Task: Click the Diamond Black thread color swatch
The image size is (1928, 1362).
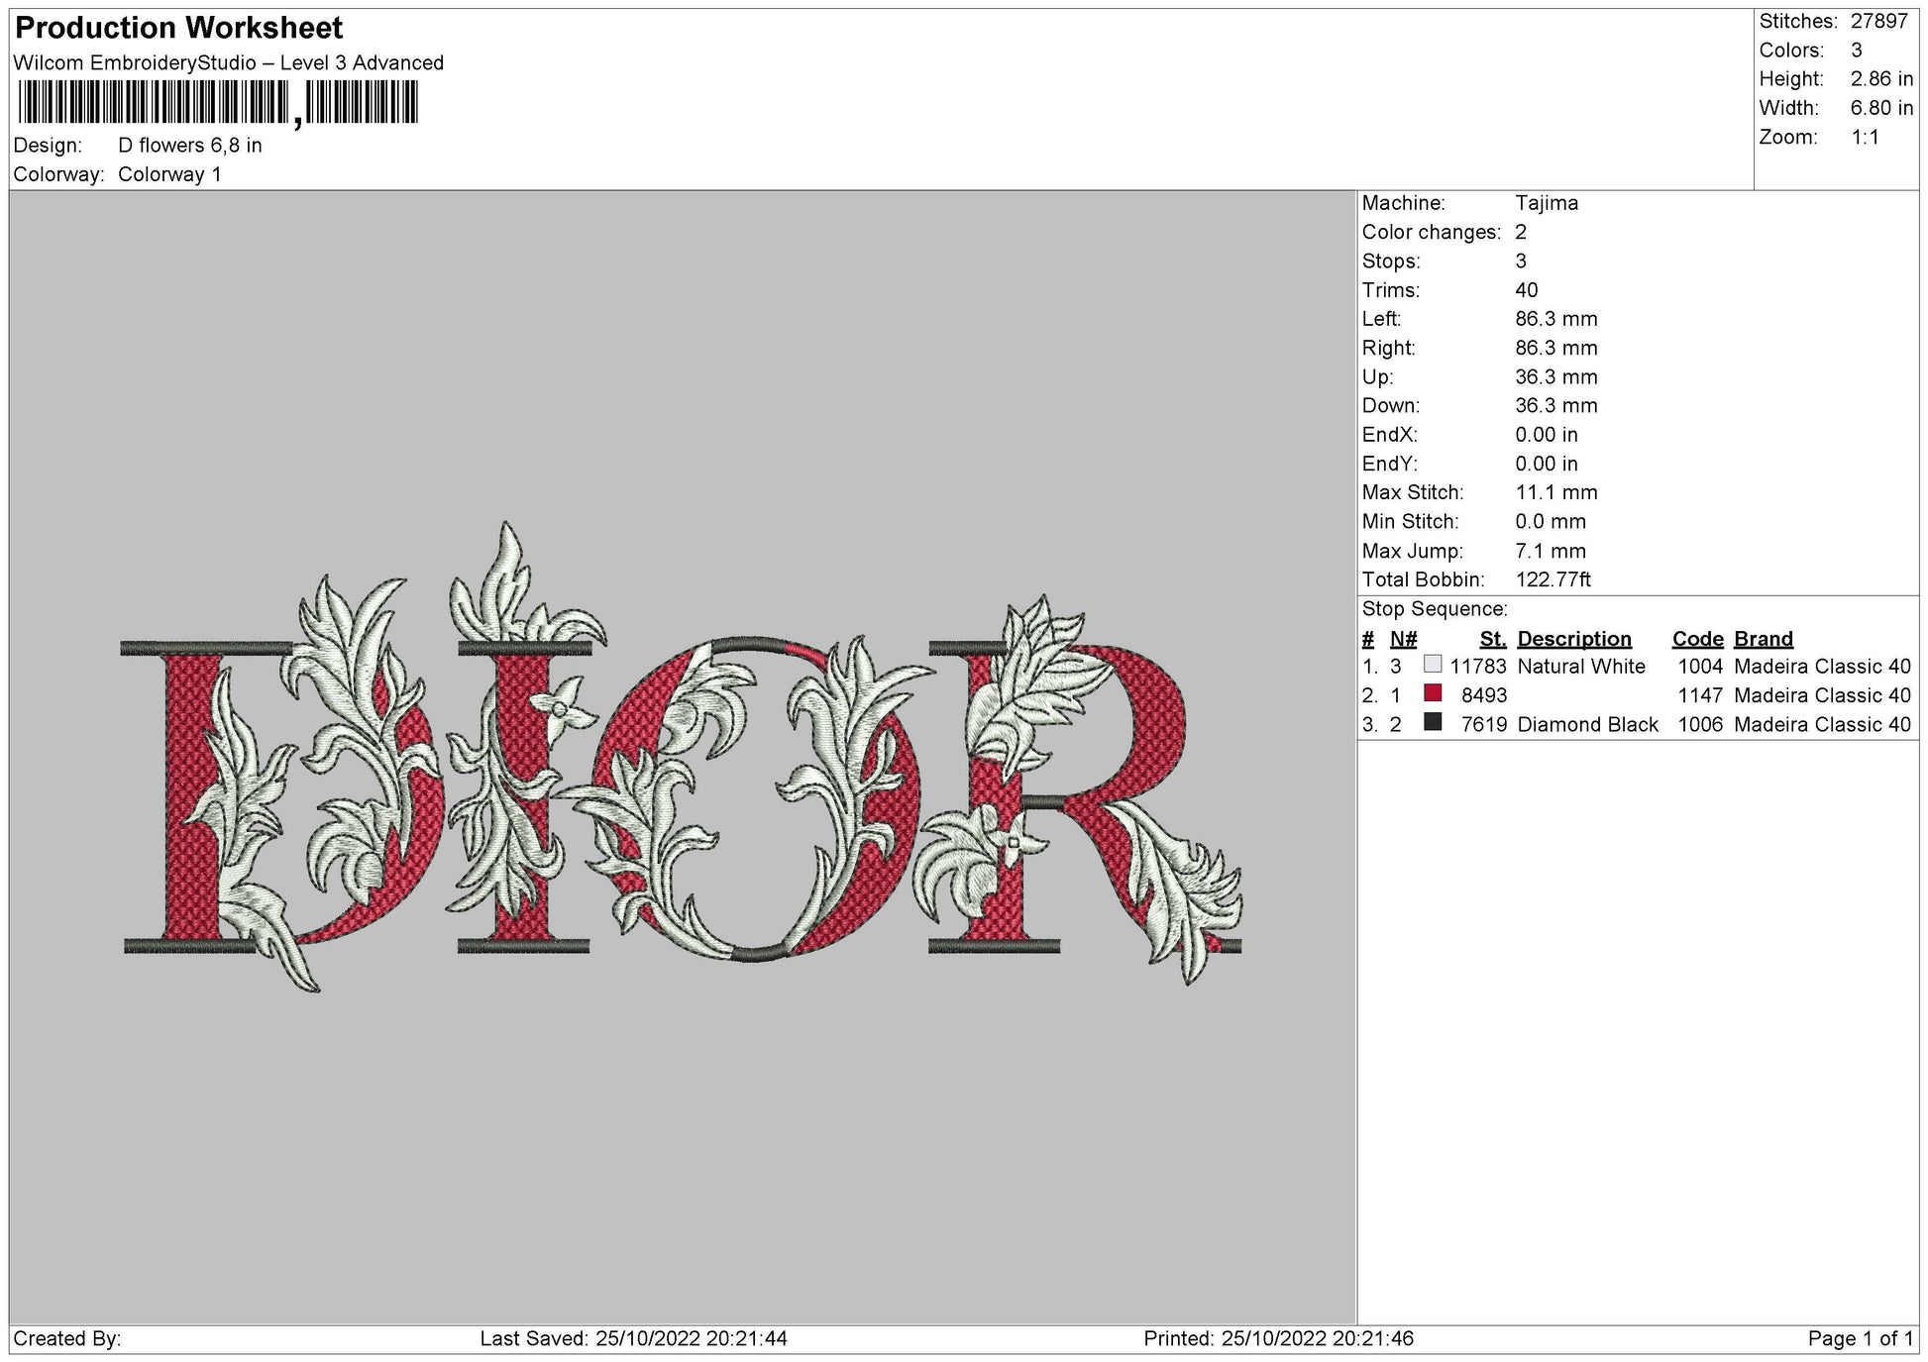Action: pos(1432,722)
